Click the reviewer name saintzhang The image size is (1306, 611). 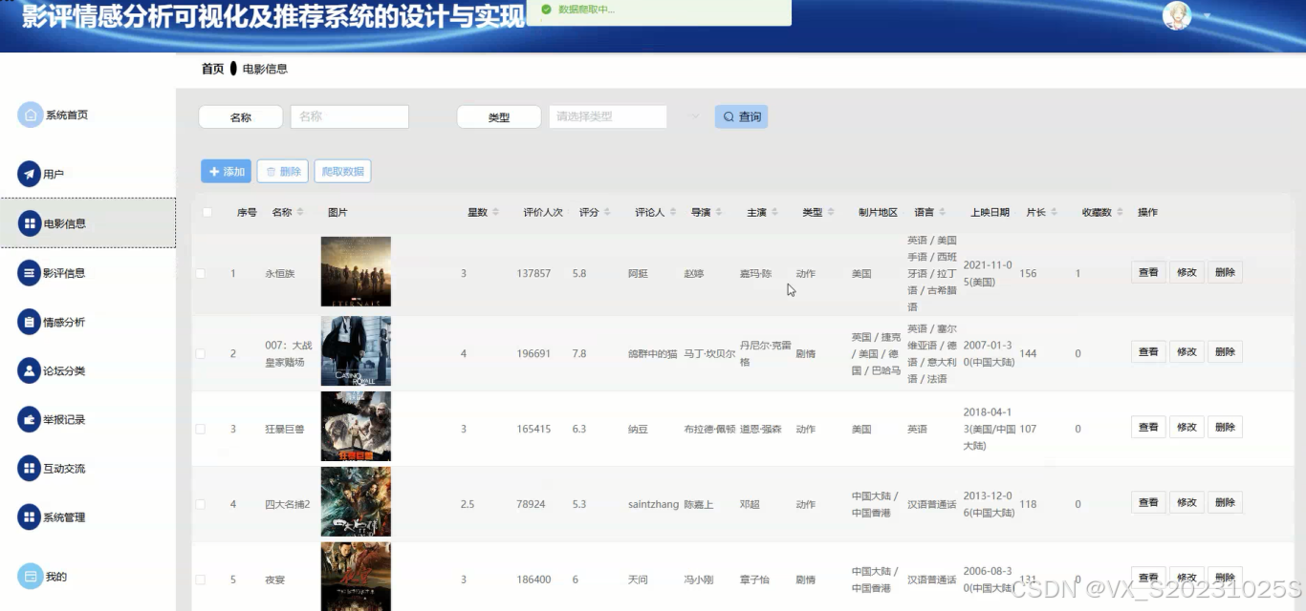click(x=654, y=504)
